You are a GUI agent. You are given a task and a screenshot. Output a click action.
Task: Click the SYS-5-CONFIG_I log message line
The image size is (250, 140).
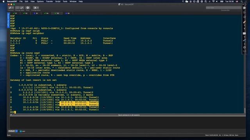point(61,28)
